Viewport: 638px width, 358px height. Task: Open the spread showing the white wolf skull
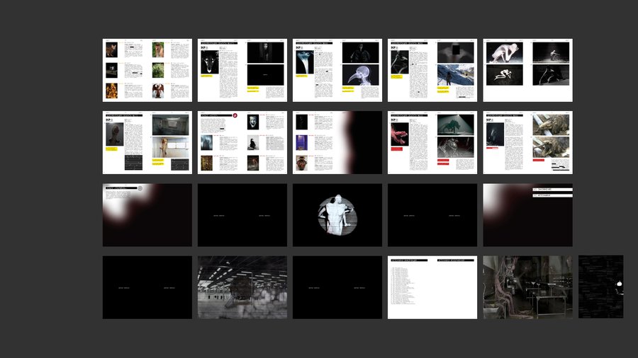click(242, 70)
